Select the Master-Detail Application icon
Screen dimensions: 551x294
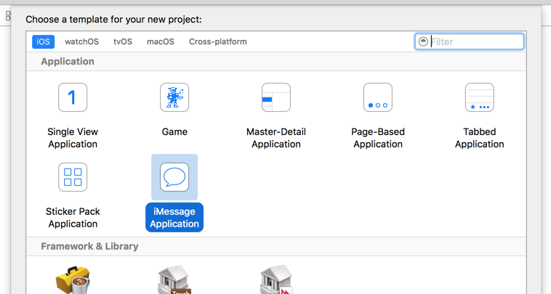(276, 97)
